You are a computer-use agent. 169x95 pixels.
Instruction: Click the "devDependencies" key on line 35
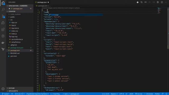click(51, 88)
